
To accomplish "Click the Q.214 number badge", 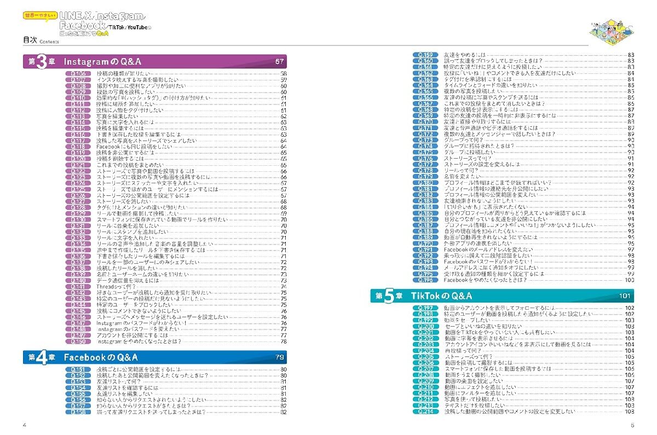I will [x=425, y=411].
